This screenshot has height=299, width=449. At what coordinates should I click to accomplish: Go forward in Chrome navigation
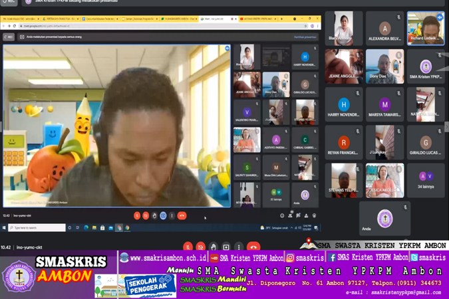point(9,26)
